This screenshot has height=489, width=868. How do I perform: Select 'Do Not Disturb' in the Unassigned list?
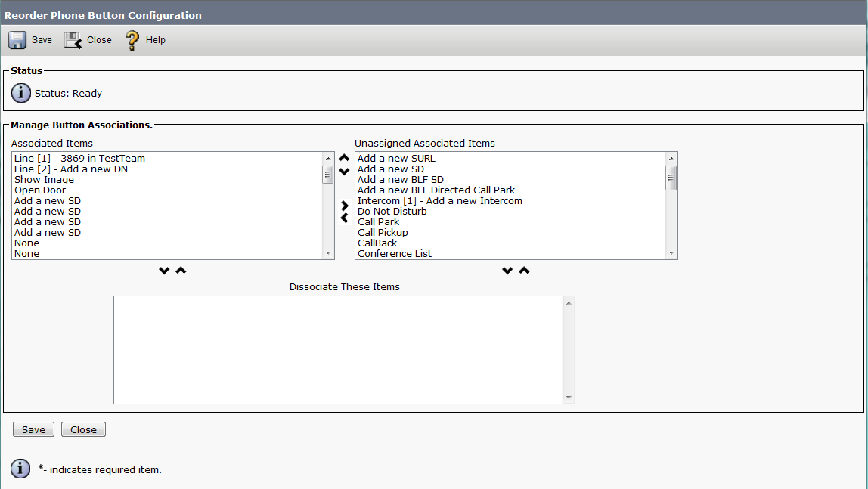point(392,212)
